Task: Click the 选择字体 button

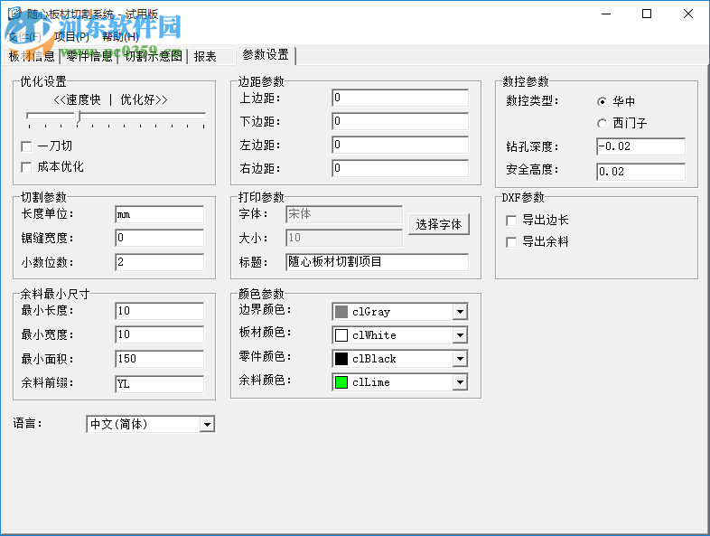Action: tap(439, 224)
